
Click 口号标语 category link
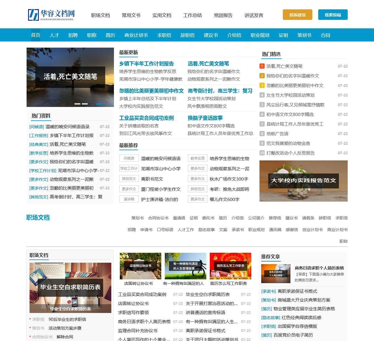(x=165, y=230)
